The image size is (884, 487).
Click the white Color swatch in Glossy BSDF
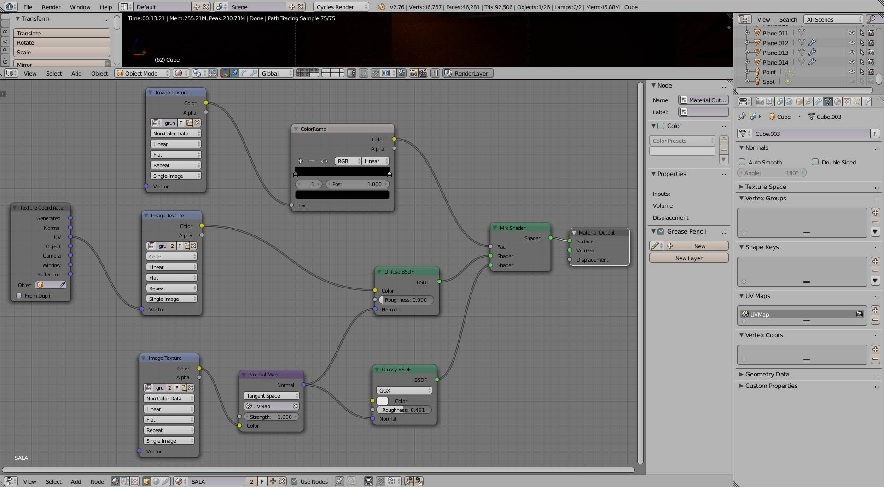(383, 401)
